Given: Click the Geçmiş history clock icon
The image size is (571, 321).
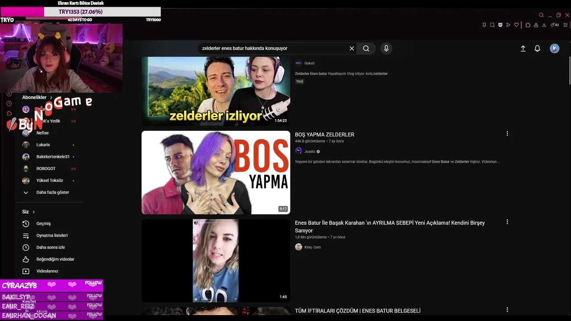Looking at the screenshot, I should 26,223.
